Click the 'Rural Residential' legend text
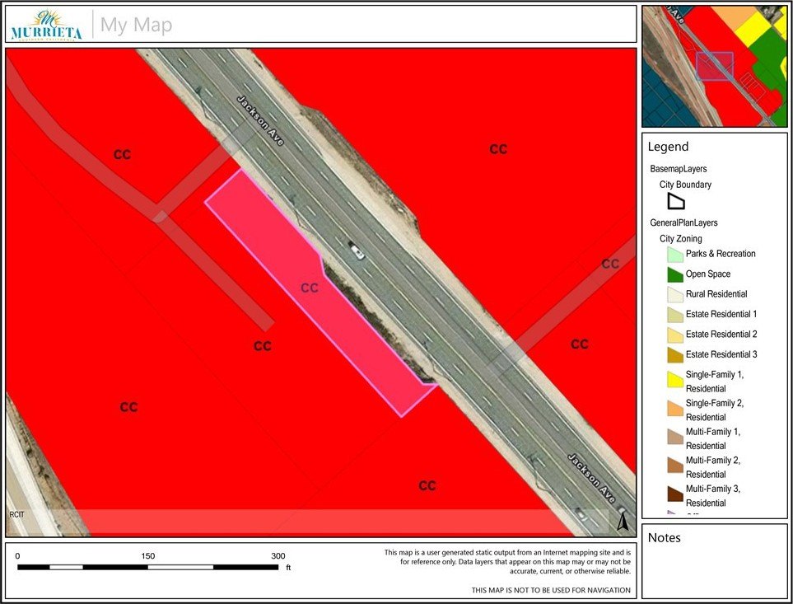Image resolution: width=793 pixels, height=604 pixels. (x=716, y=294)
